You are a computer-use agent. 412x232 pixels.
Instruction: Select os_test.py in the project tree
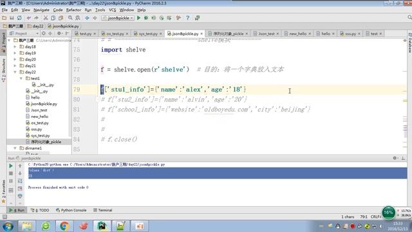[x=37, y=123]
